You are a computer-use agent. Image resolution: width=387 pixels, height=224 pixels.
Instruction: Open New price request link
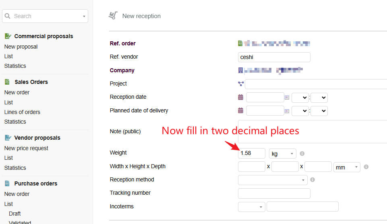tap(26, 148)
